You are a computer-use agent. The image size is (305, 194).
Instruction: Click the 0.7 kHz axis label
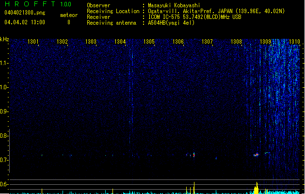coord(4,160)
